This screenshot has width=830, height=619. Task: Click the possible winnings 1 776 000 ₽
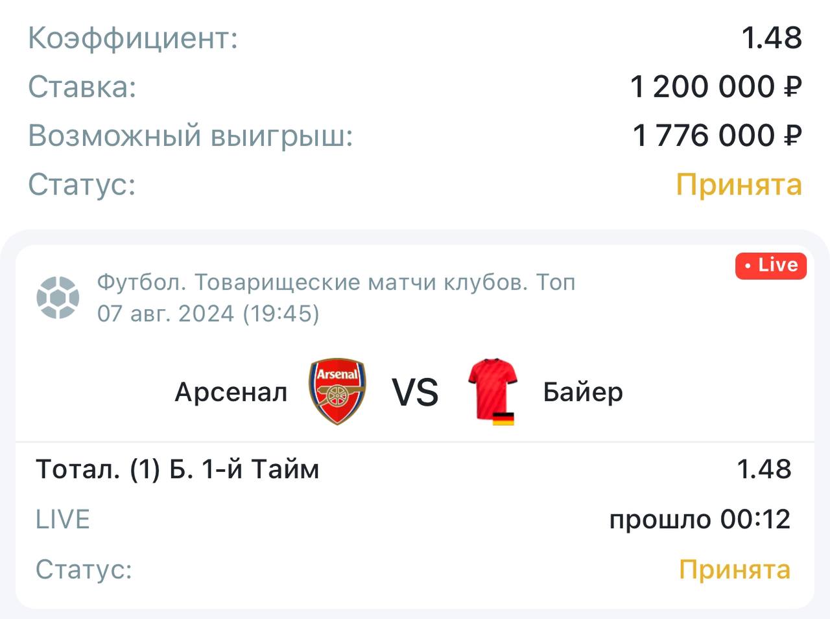[717, 135]
